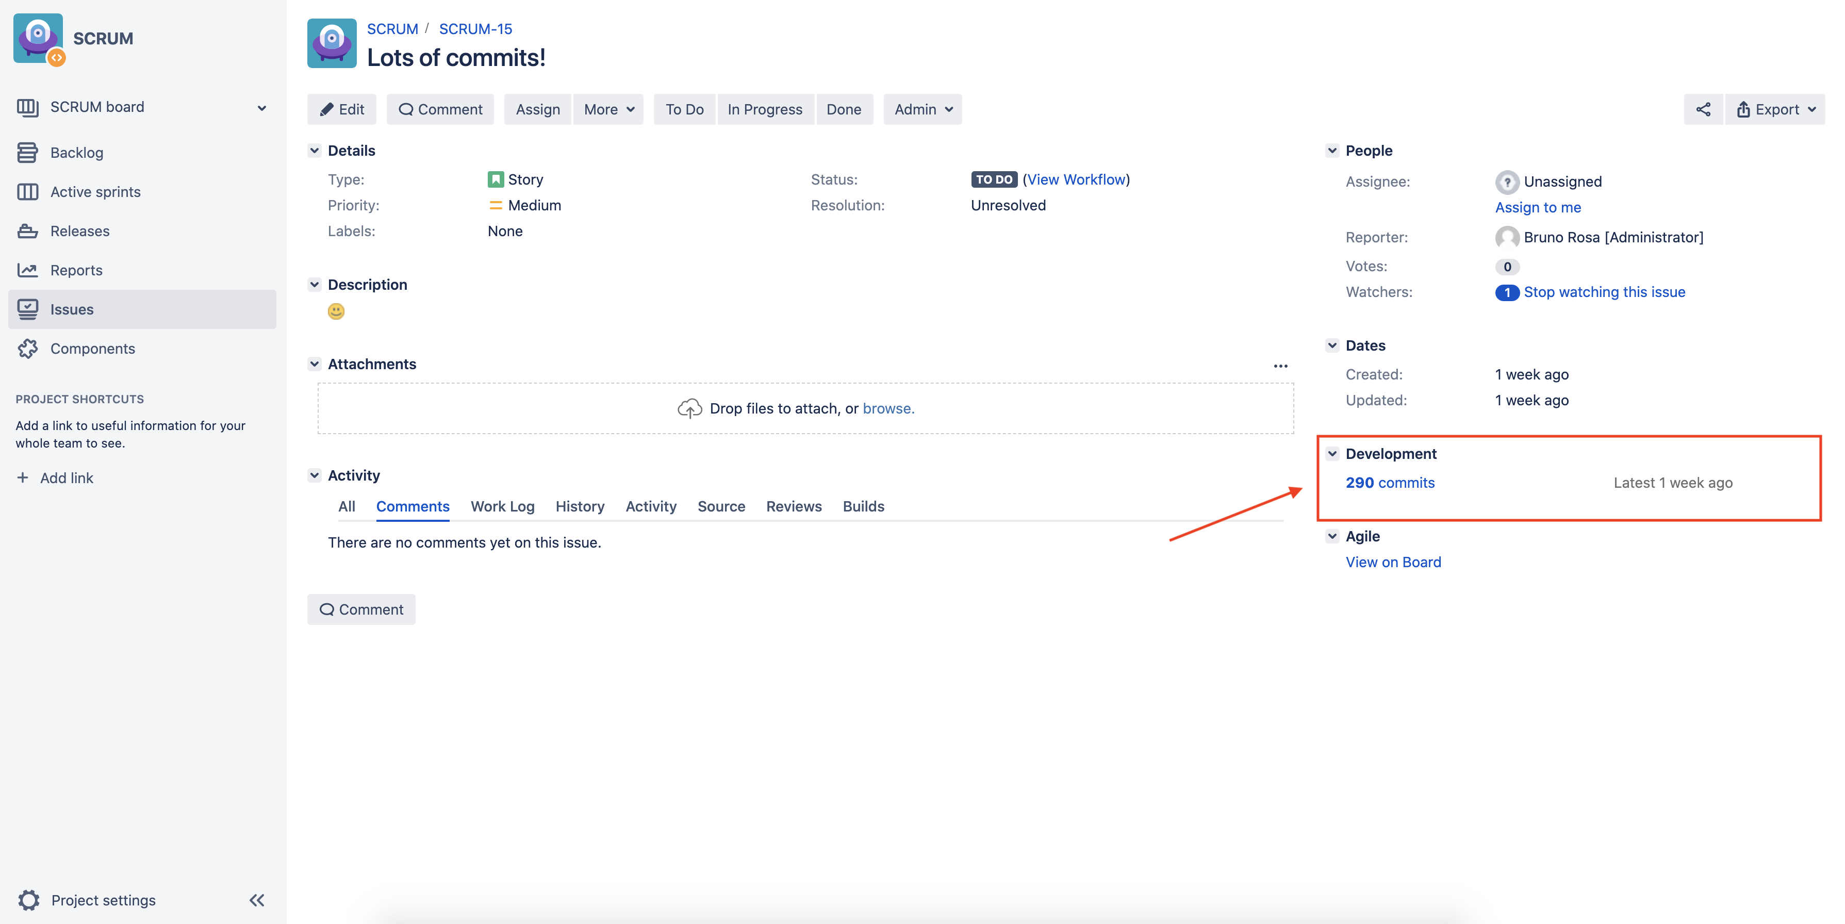Select the Work Log tab
Screen dimensions: 1845x924
point(502,506)
